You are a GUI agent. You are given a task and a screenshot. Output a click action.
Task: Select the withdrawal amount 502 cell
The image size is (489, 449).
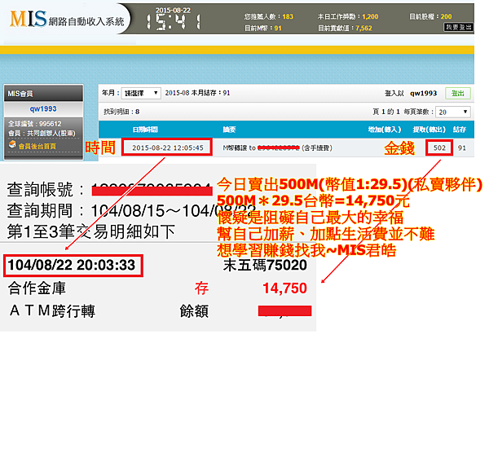click(x=439, y=147)
